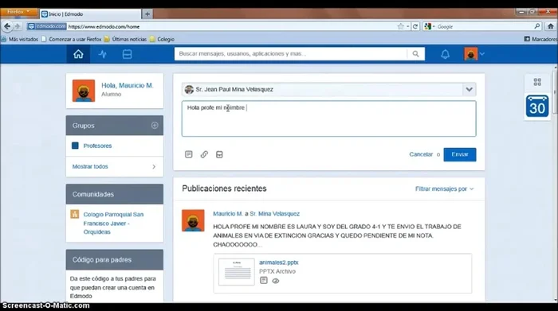Viewport: 558px width, 311px height.
Task: Open Últimas noticias bookmark folder
Action: pyautogui.click(x=125, y=39)
